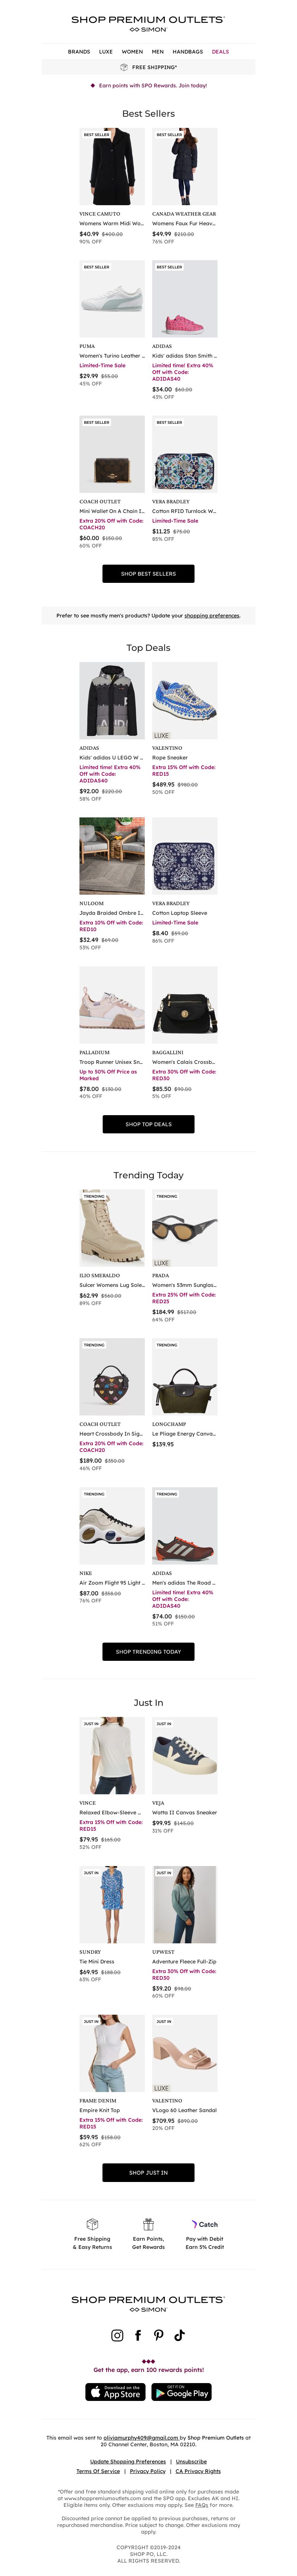Open the Facebook icon in the footer

point(138,2335)
